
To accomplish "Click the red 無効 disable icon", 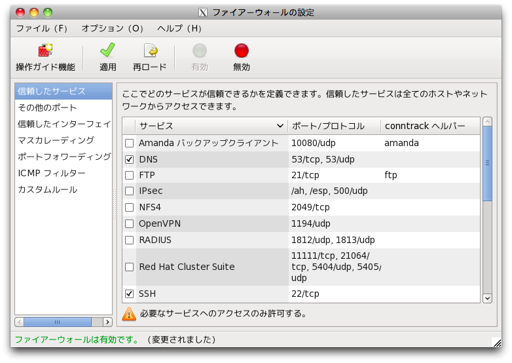I will point(242,51).
